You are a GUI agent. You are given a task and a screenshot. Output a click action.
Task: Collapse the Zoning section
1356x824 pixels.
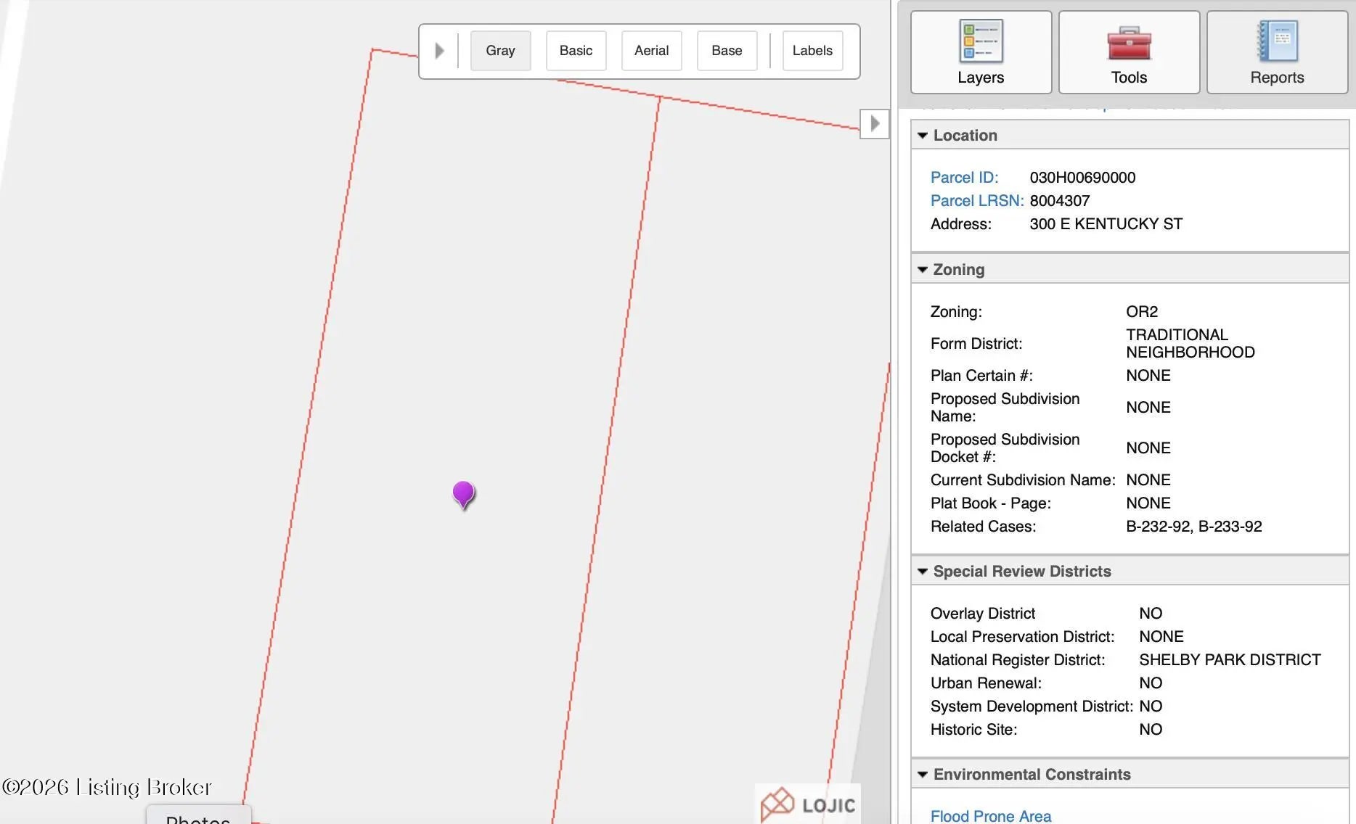923,270
